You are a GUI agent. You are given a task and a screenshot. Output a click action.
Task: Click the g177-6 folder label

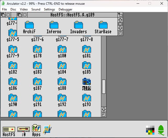[37, 40]
